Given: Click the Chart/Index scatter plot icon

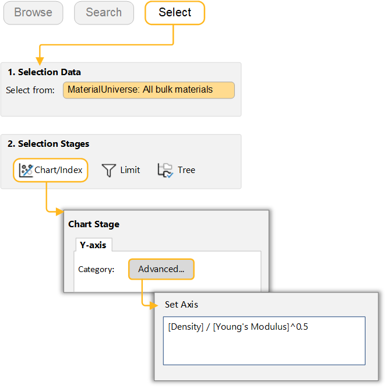Looking at the screenshot, I should 26,170.
